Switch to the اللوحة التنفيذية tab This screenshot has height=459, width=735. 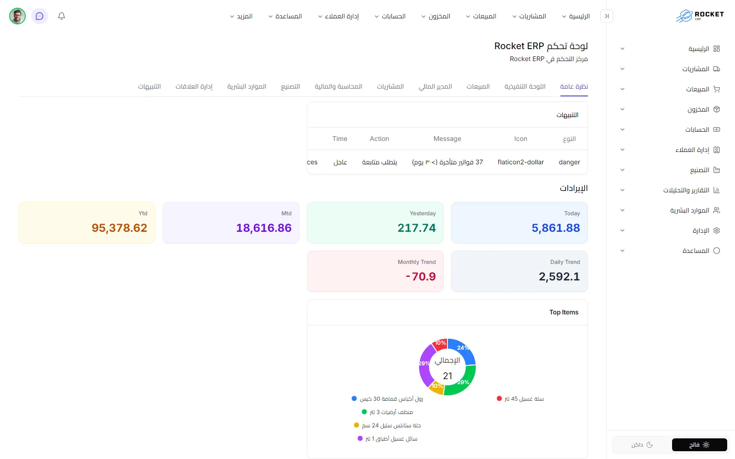click(525, 86)
